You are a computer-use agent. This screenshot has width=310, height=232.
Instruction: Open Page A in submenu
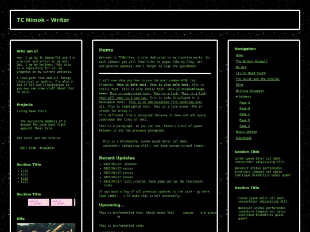click(245, 103)
